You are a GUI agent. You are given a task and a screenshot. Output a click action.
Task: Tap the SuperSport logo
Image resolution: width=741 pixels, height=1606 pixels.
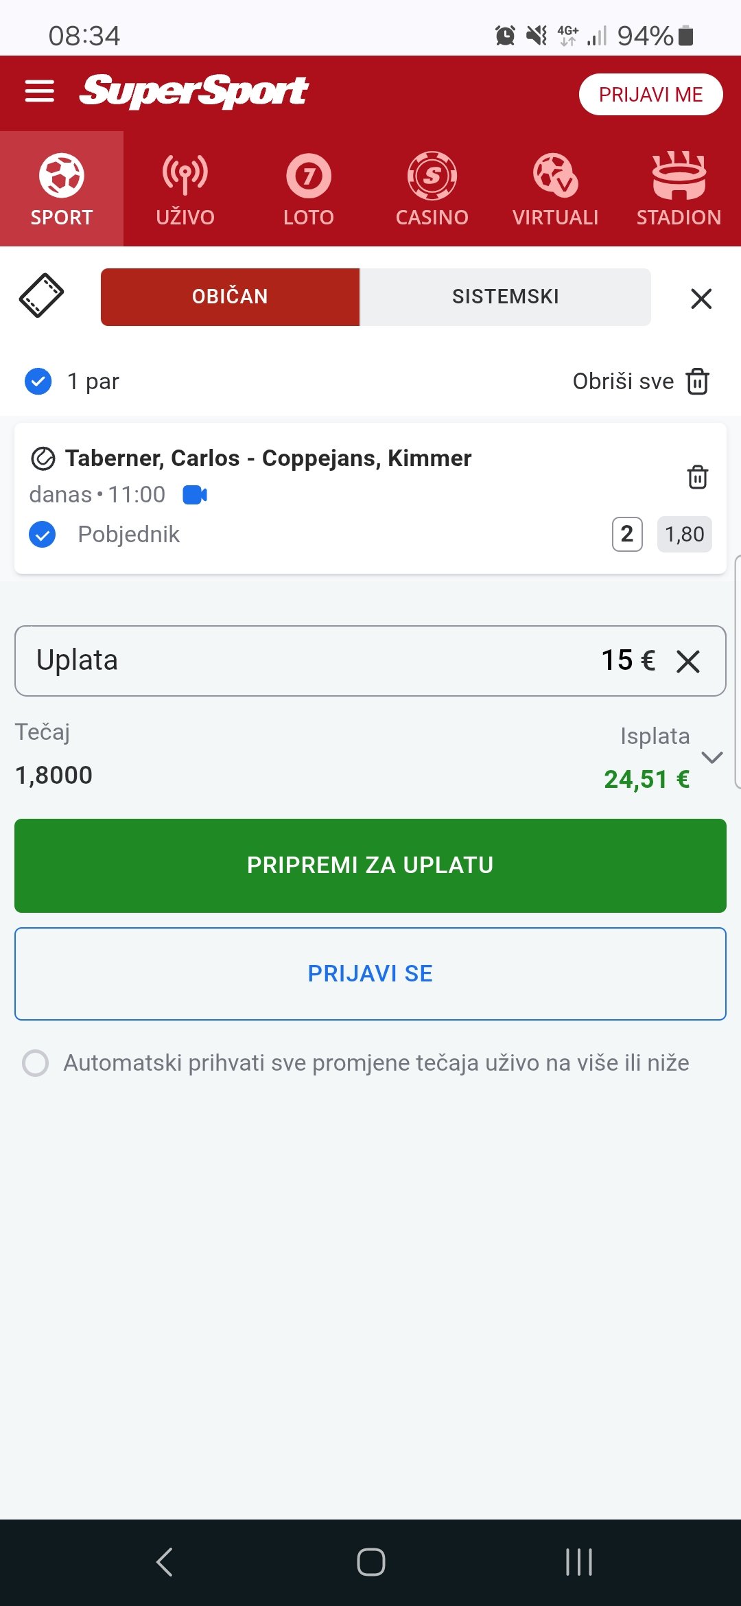(194, 91)
